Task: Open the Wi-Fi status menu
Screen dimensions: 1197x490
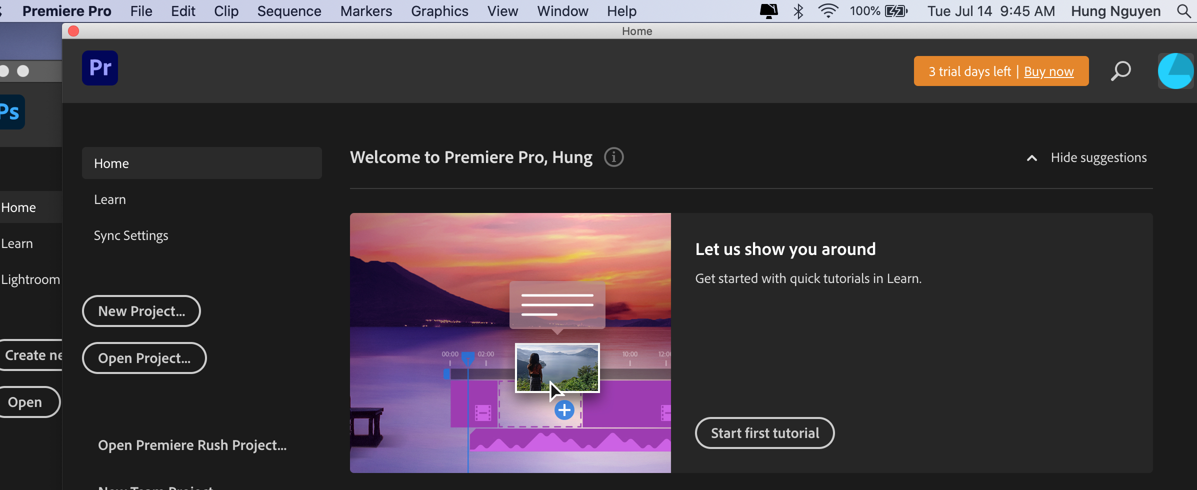Action: click(828, 11)
